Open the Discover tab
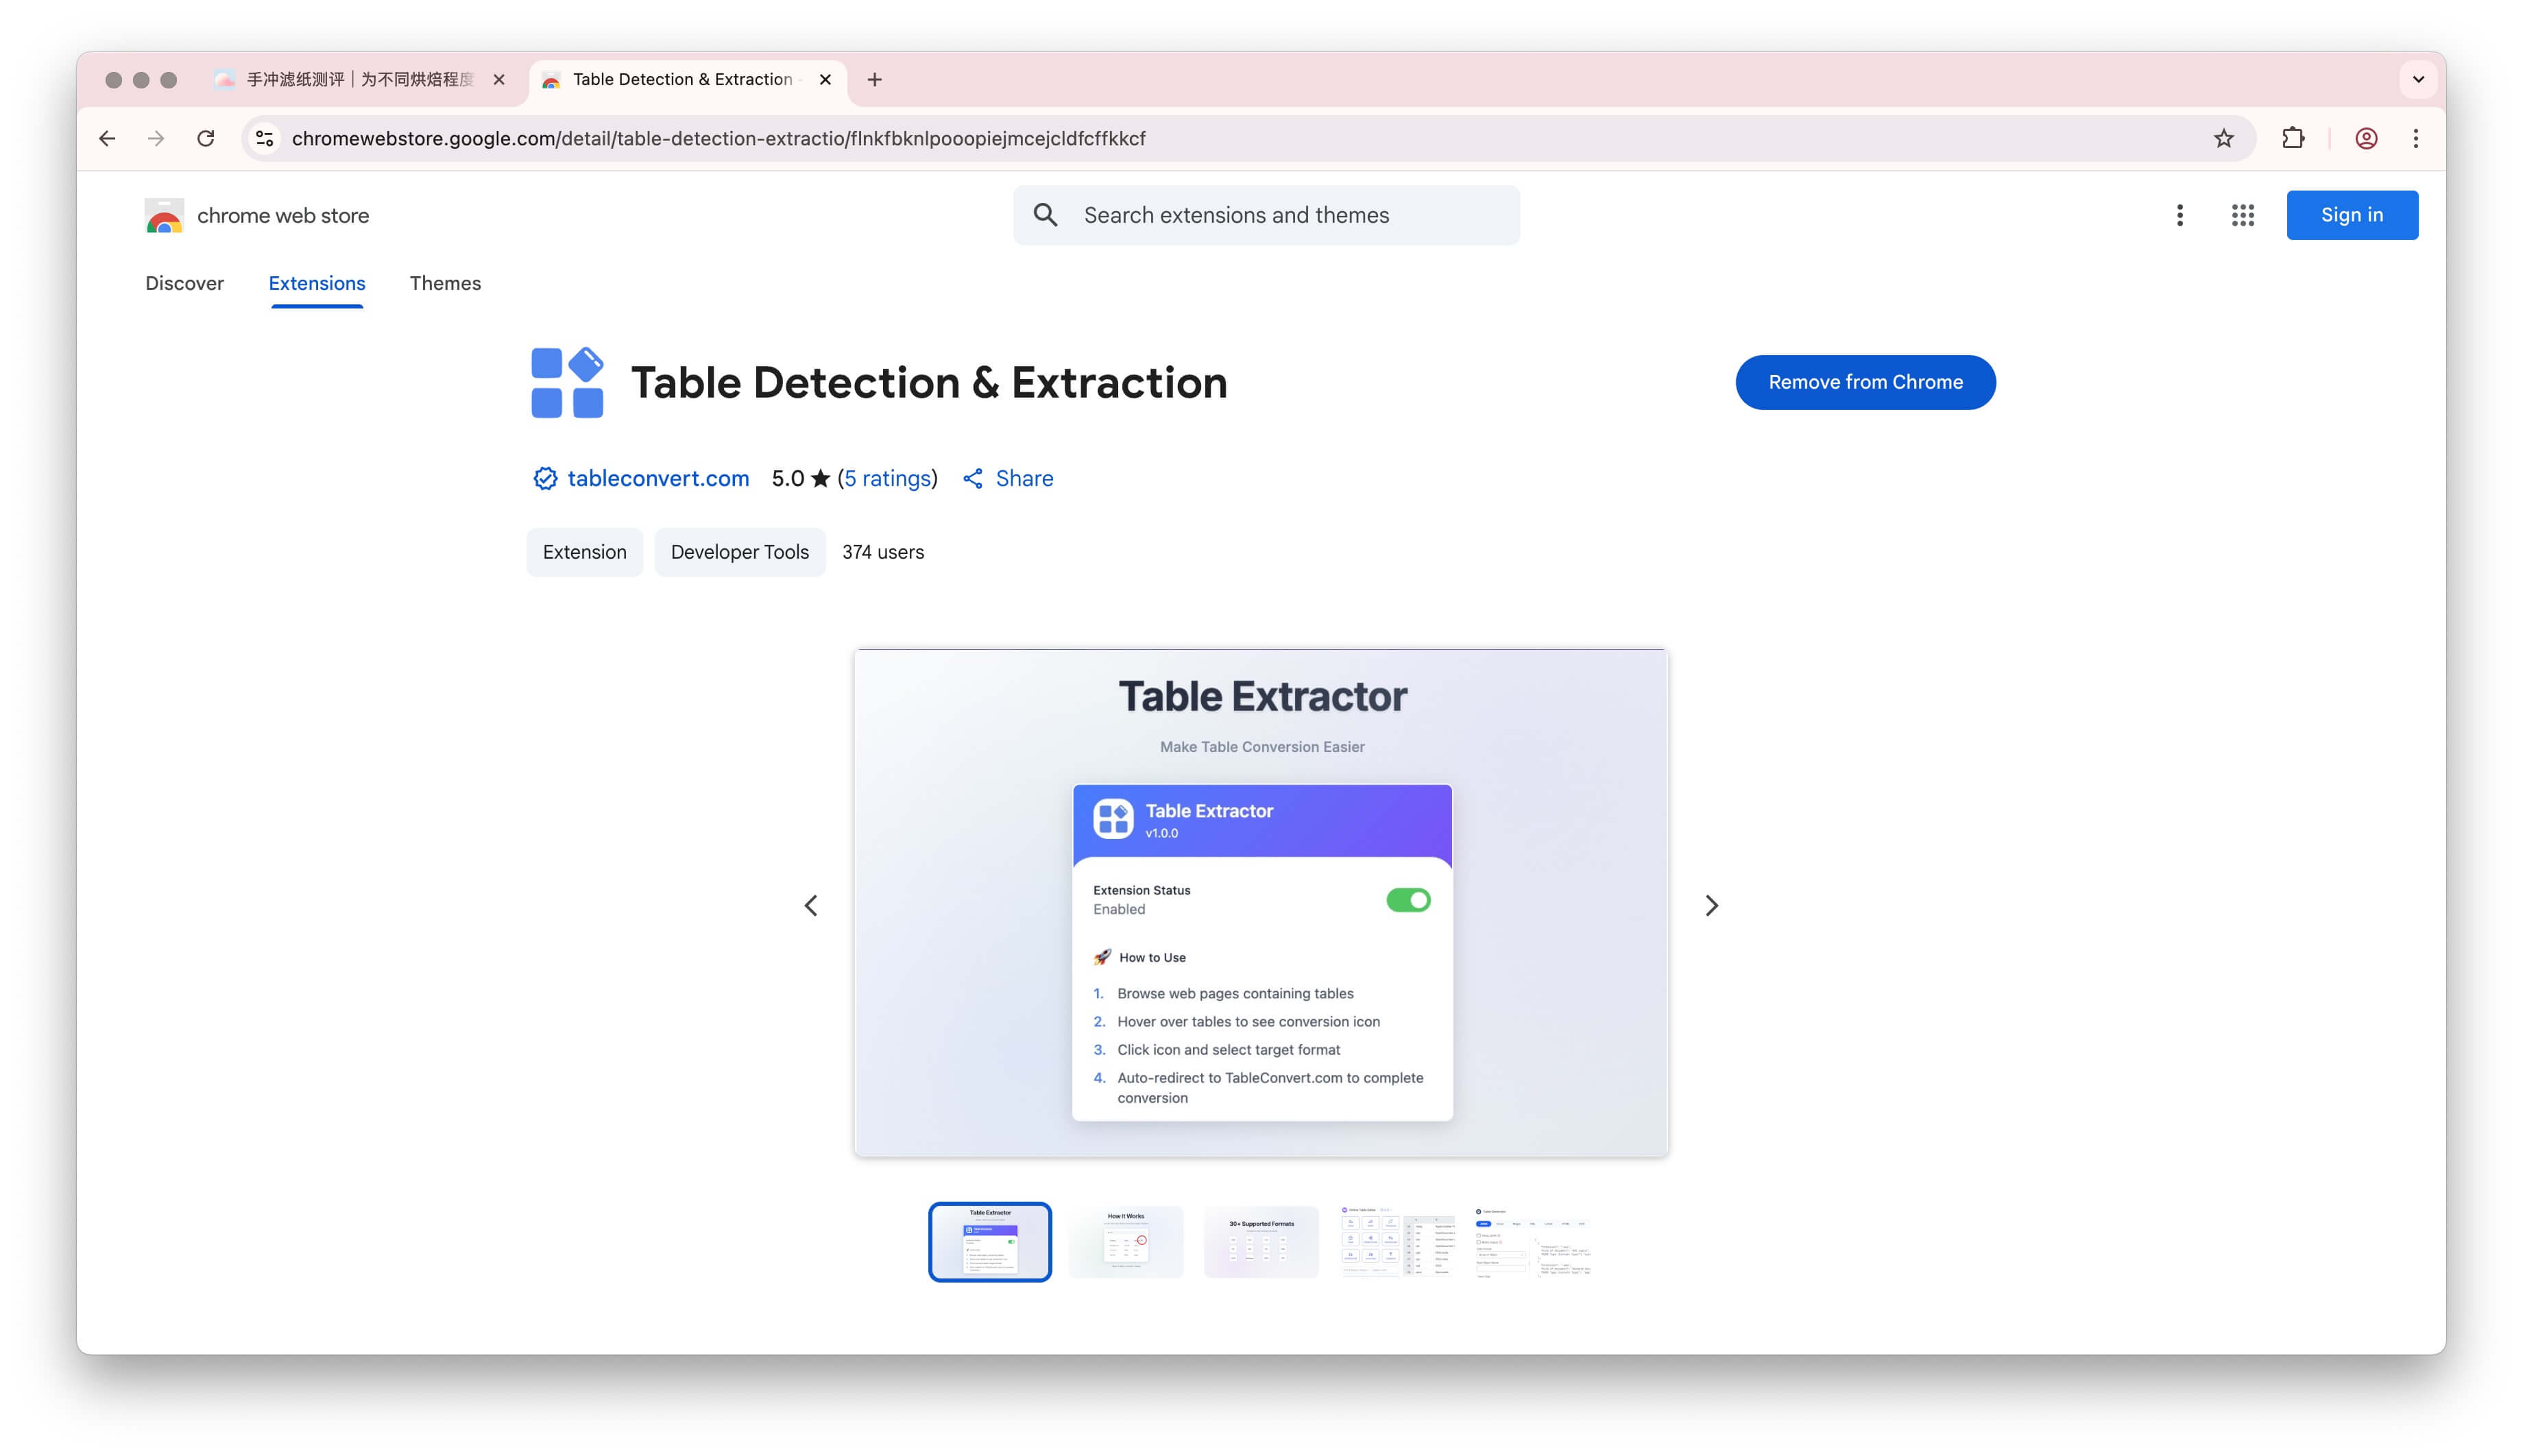The image size is (2523, 1456). pyautogui.click(x=184, y=283)
